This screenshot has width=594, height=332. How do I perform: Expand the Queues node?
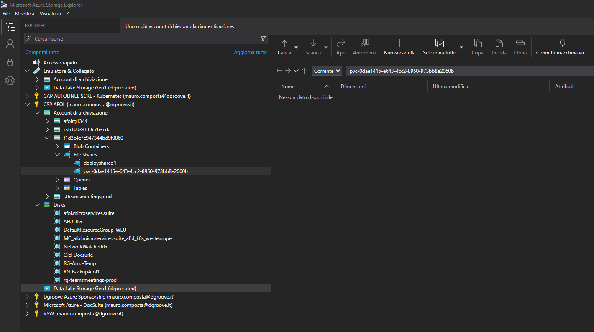[x=57, y=179]
